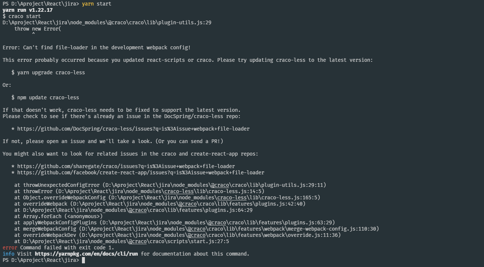Click the terminal cursor at the bottom prompt
Viewport: 484px width, 267px height.
83,260
